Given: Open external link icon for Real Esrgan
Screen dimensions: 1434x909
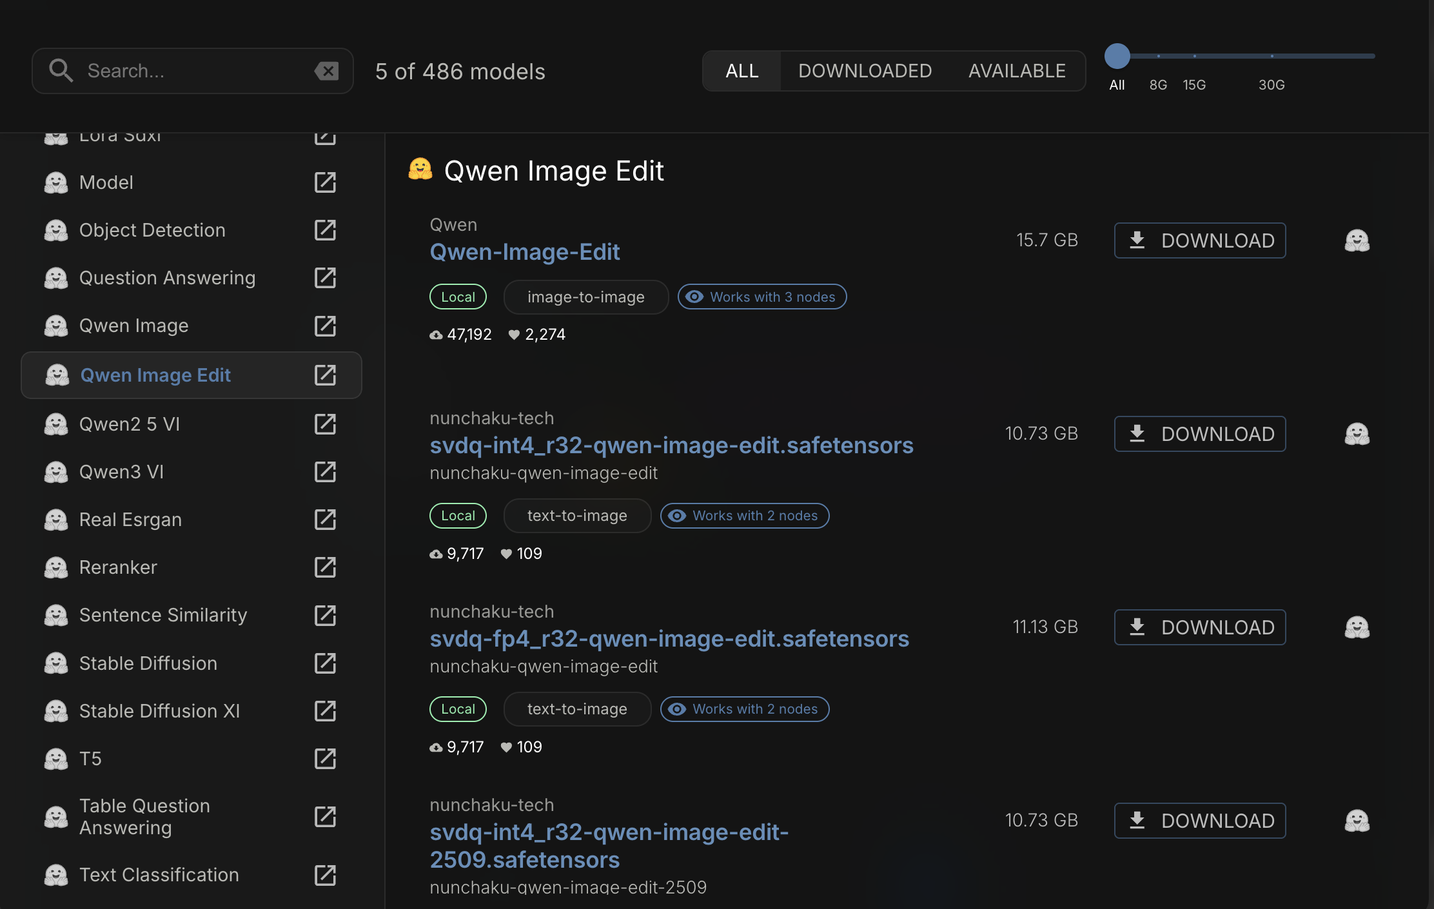Looking at the screenshot, I should click(x=325, y=520).
